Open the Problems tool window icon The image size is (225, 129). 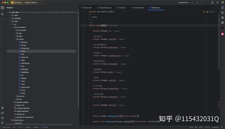click(x=3, y=118)
